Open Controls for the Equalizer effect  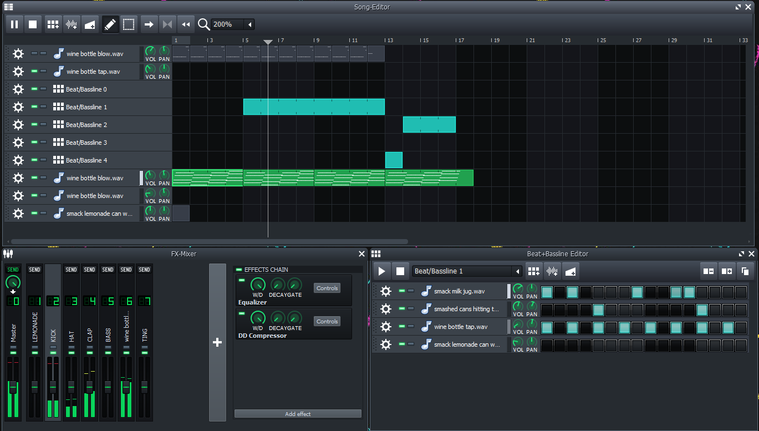click(327, 288)
